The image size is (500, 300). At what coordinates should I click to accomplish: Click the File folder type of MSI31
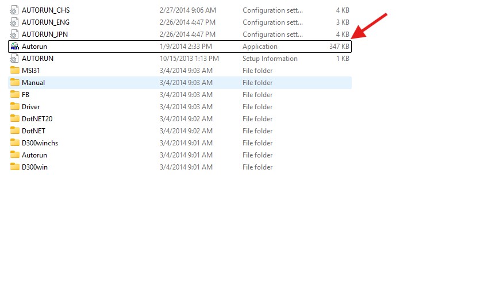coord(257,71)
